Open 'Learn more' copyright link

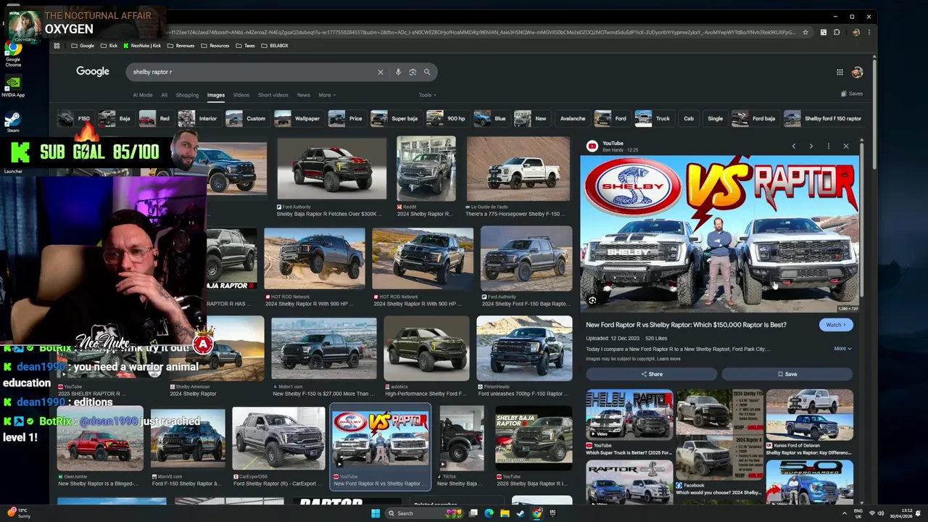668,359
